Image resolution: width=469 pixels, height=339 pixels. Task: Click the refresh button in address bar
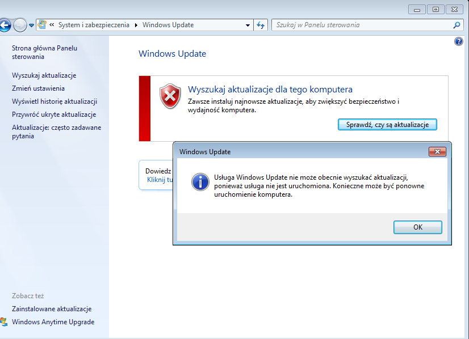[x=261, y=25]
